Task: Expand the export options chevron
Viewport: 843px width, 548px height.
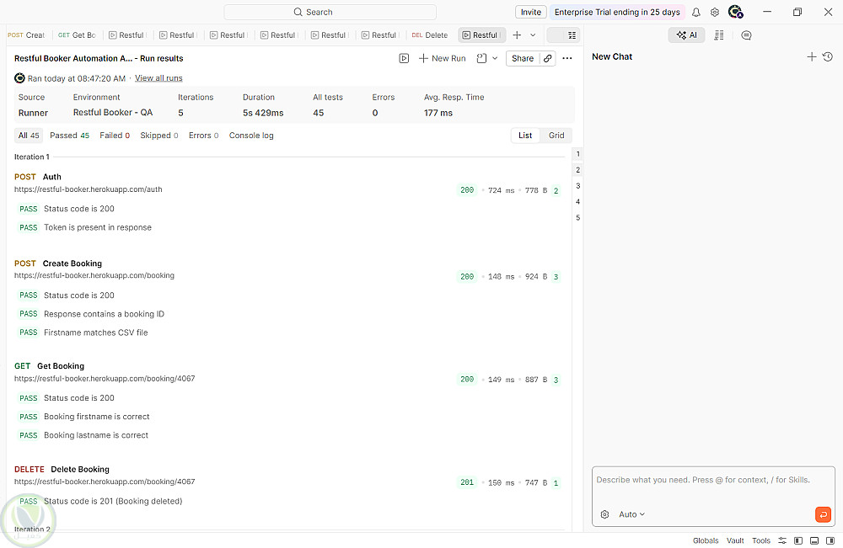Action: click(x=495, y=58)
